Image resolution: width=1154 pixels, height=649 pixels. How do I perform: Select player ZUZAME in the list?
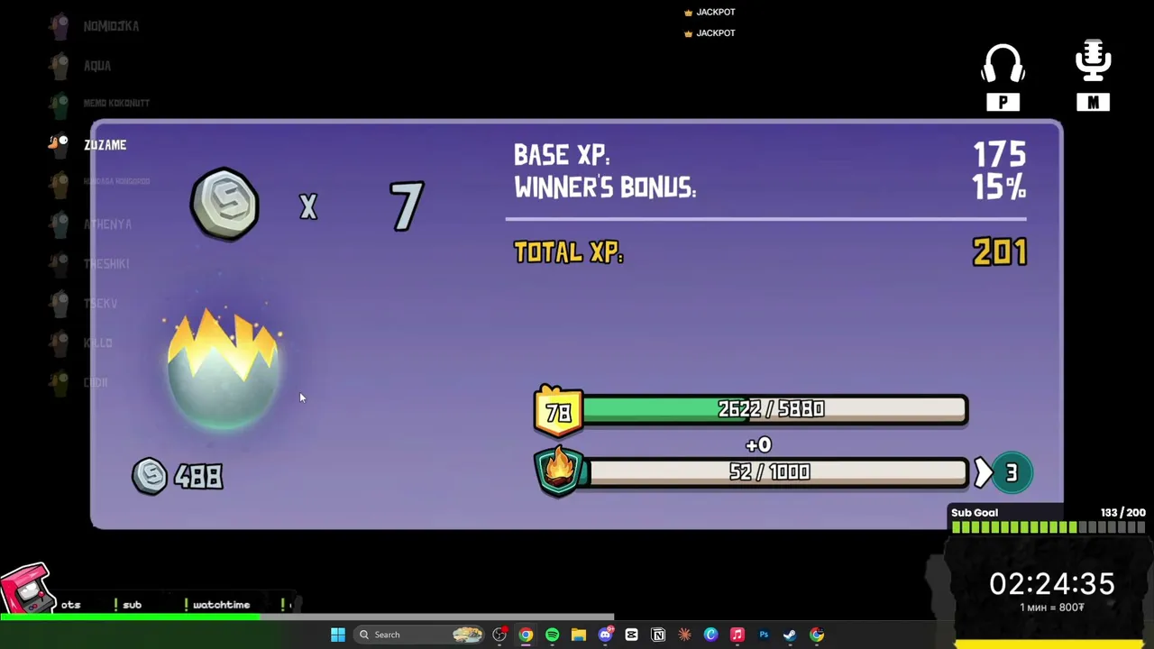(105, 144)
